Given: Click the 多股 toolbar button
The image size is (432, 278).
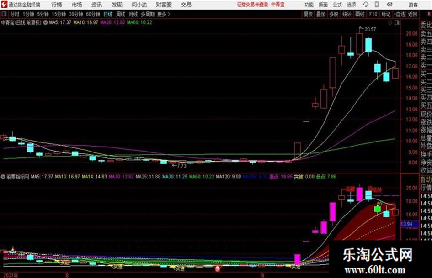Looking at the screenshot, I should click(334, 14).
